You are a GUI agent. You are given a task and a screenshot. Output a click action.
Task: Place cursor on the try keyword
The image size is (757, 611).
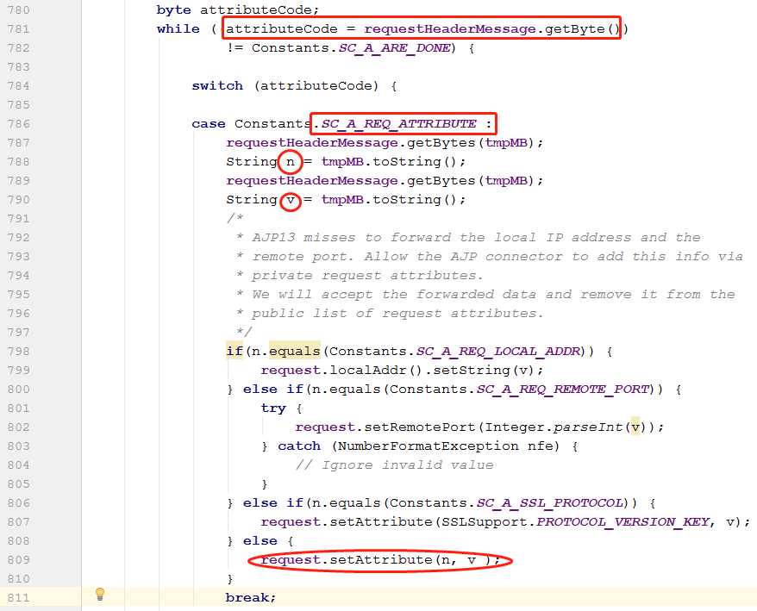[273, 408]
